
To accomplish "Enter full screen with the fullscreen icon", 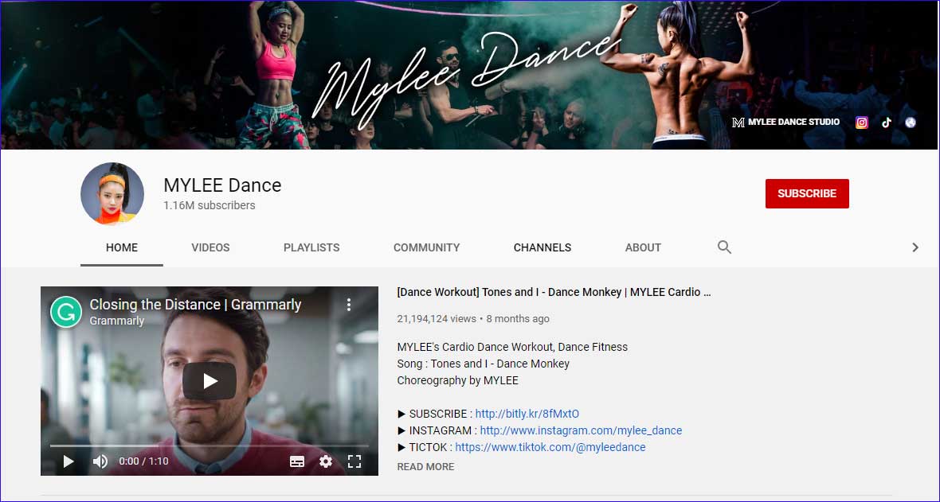I will point(354,461).
